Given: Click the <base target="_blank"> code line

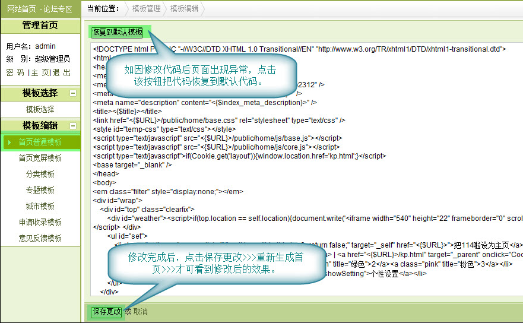Looking at the screenshot, I should click(x=132, y=165).
